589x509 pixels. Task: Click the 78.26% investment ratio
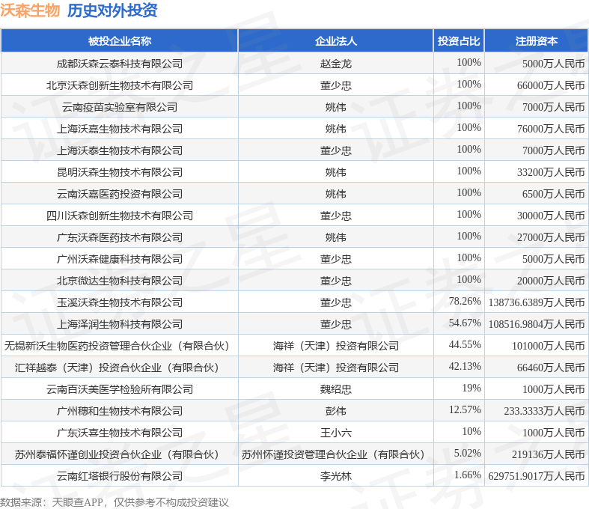[465, 301]
